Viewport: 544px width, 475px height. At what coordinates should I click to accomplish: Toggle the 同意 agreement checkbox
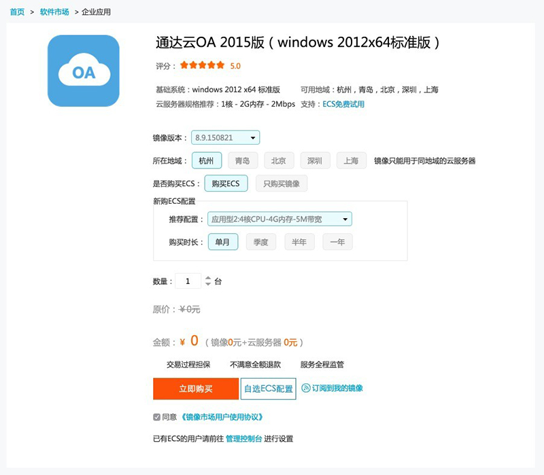156,417
